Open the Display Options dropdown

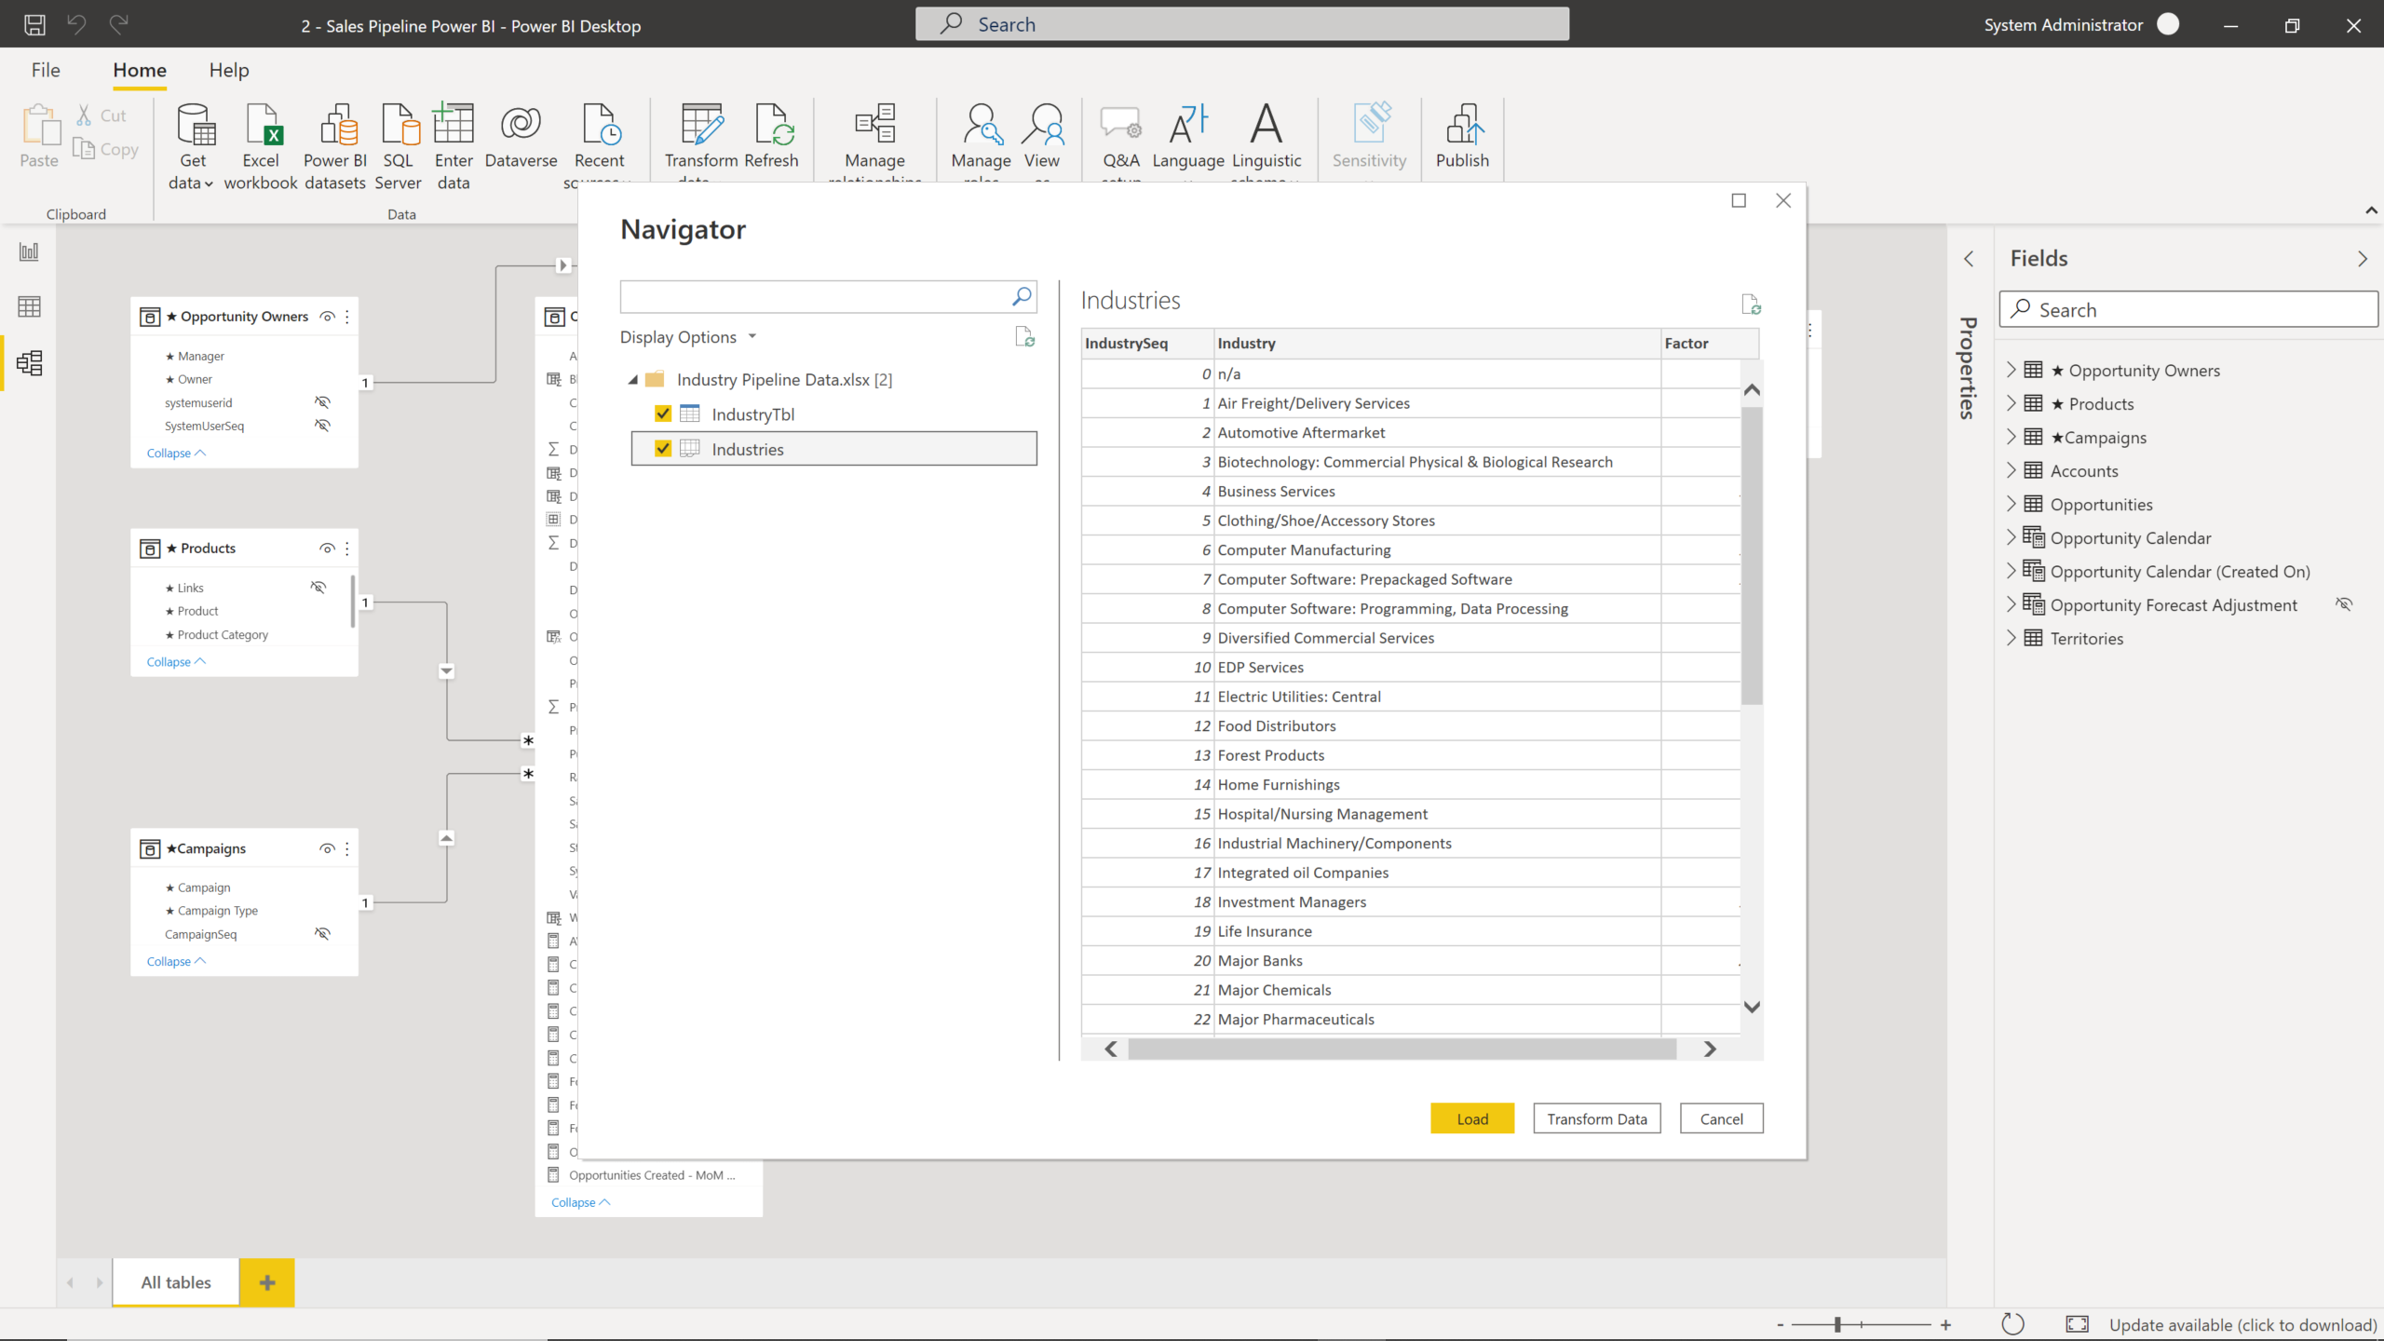(x=688, y=337)
